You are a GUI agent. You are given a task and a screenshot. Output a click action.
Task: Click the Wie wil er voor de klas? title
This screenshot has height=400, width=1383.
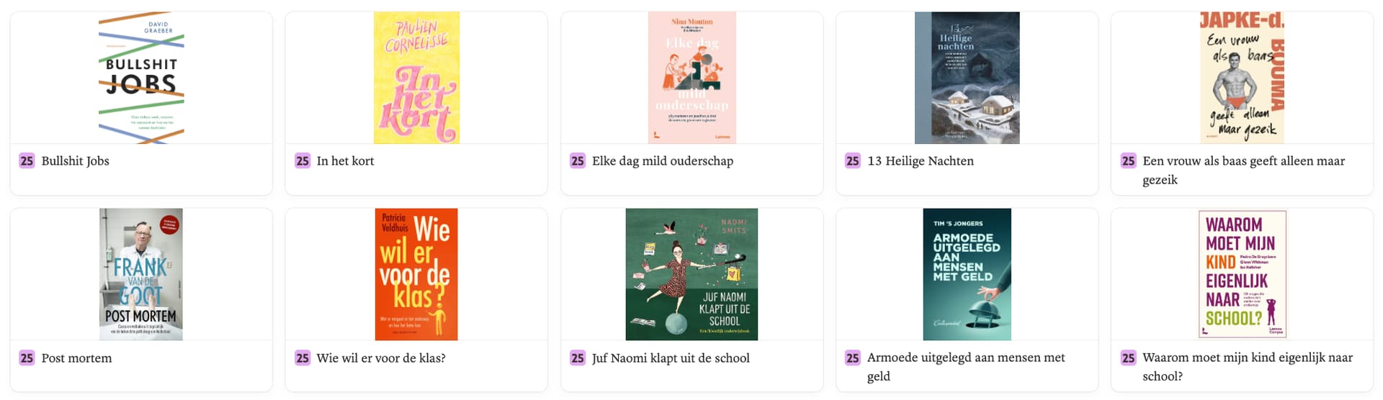coord(380,358)
